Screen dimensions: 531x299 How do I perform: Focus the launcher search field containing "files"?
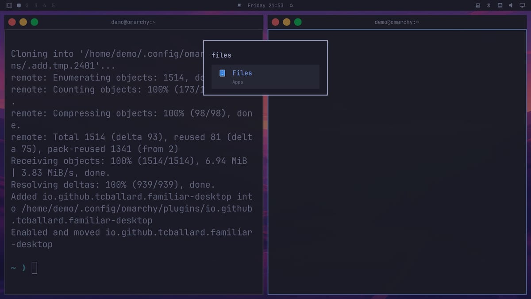click(x=265, y=55)
